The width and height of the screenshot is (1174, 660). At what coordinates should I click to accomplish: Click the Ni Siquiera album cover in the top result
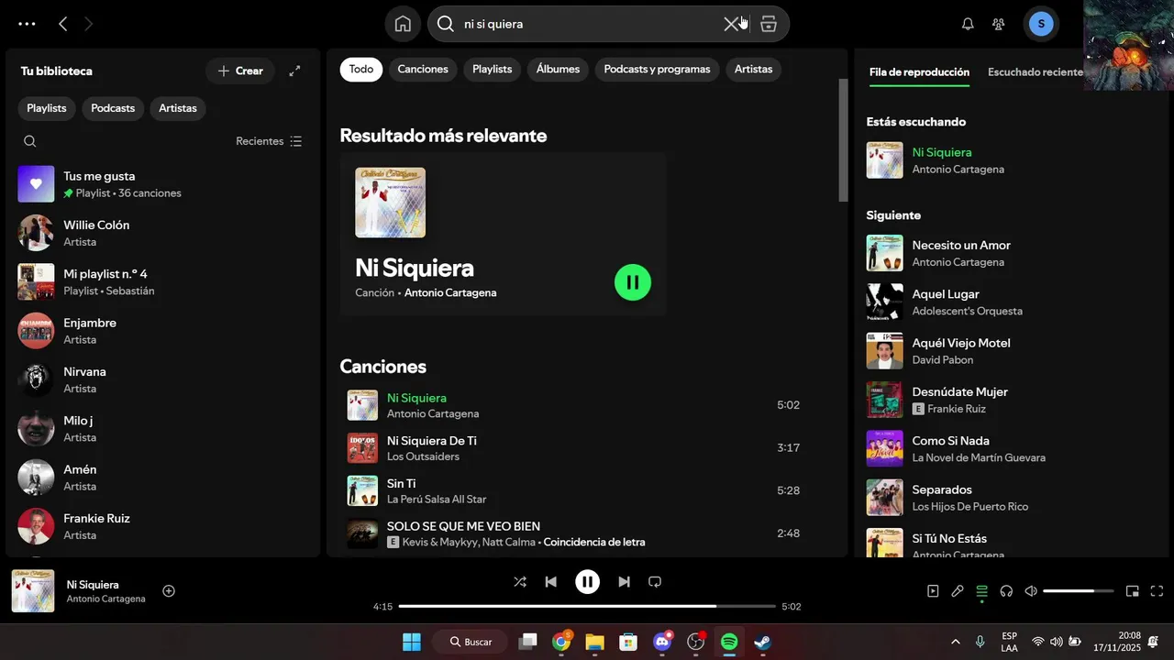click(391, 203)
